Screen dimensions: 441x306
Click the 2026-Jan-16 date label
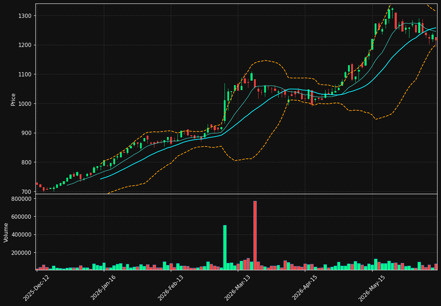(103, 288)
